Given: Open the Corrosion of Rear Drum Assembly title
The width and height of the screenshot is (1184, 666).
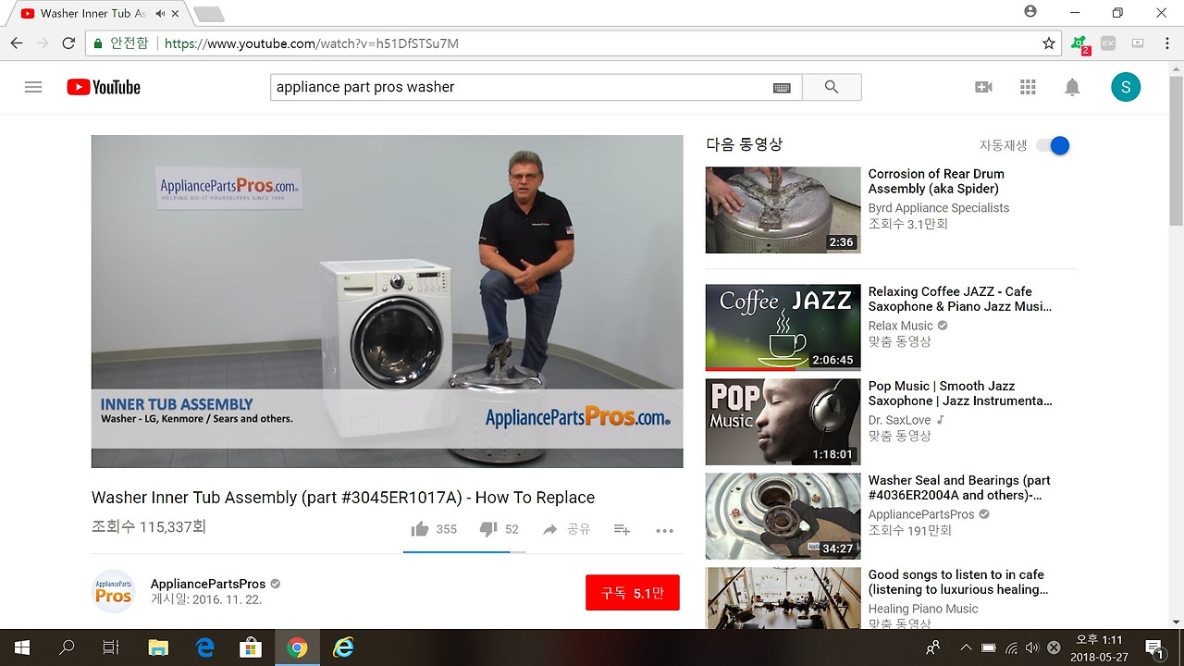Looking at the screenshot, I should pos(936,181).
